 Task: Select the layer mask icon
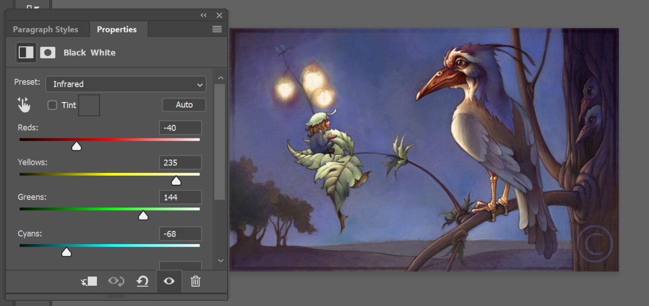point(48,52)
